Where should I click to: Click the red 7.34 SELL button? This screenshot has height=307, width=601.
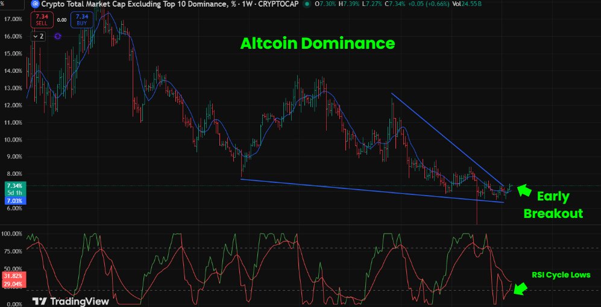coord(42,20)
